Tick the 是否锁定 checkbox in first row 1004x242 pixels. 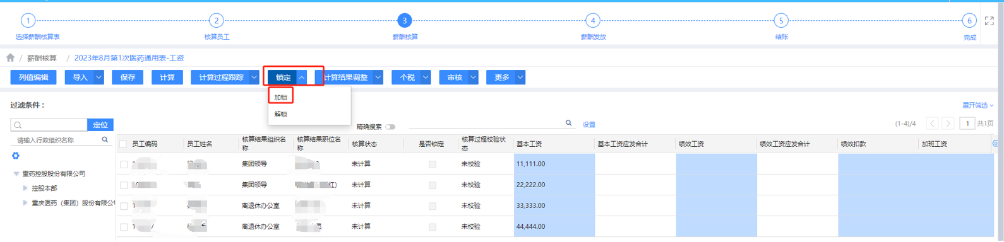tap(433, 164)
